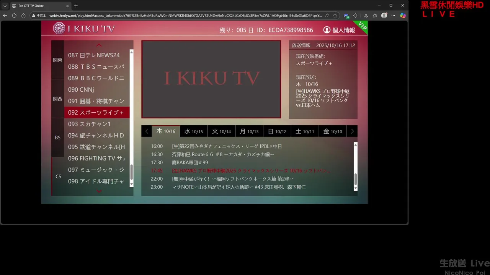This screenshot has width=490, height=275.
Task: Toggle read aloud icon in address bar
Action: pos(327,16)
